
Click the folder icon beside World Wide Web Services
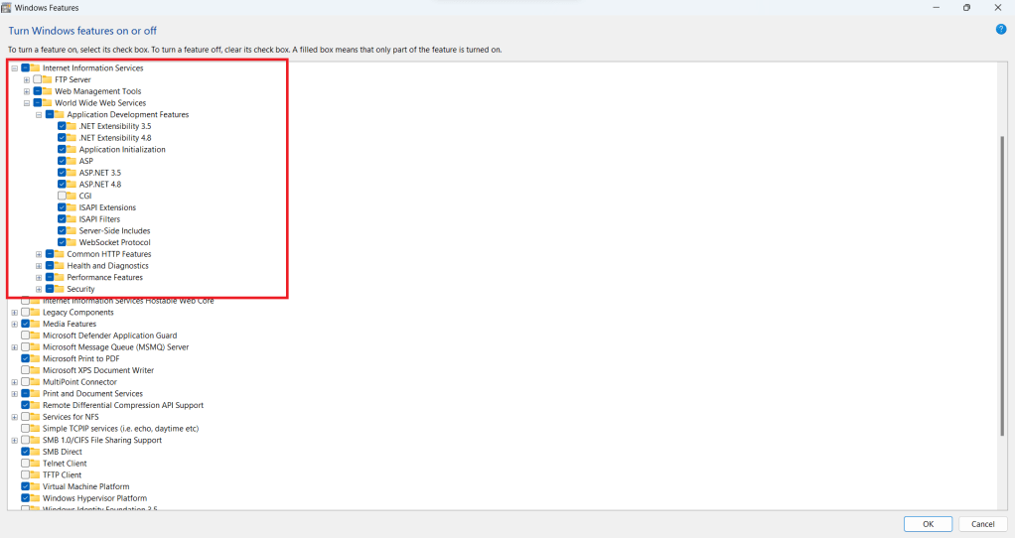pos(48,103)
